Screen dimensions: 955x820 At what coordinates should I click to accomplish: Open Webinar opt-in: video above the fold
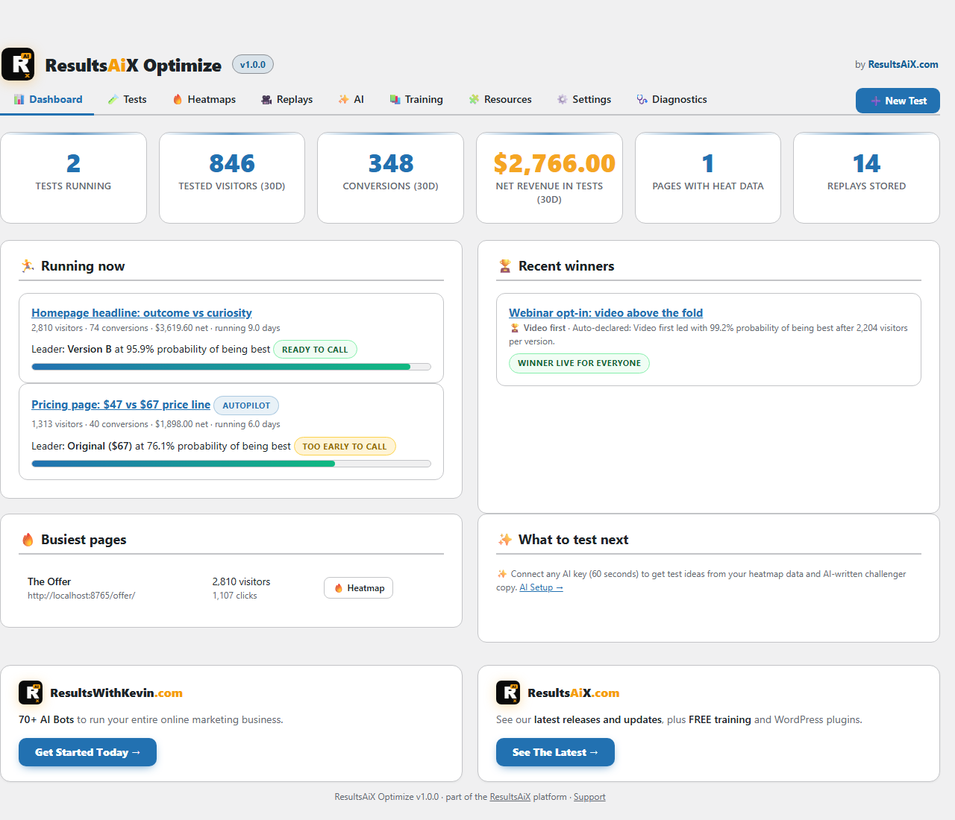pyautogui.click(x=606, y=313)
